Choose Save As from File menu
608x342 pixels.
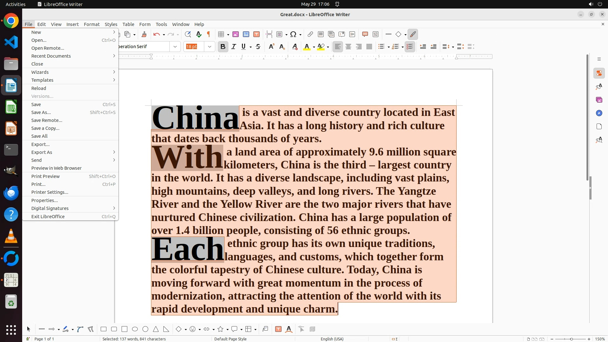[x=41, y=112]
